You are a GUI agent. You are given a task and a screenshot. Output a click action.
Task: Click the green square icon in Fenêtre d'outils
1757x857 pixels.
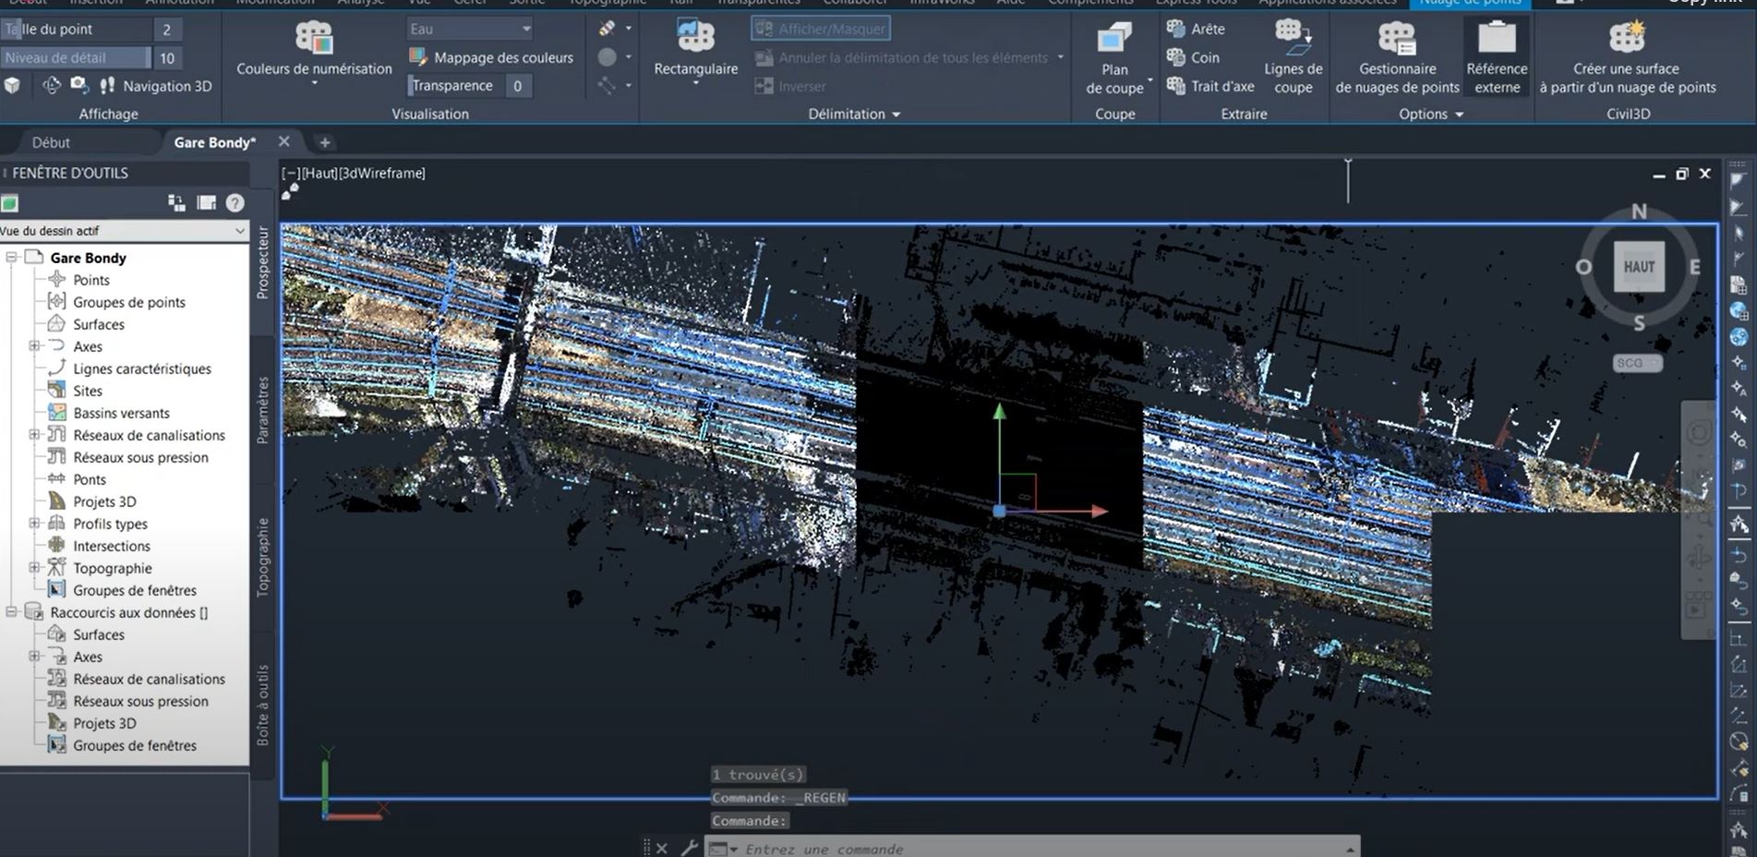click(x=10, y=203)
